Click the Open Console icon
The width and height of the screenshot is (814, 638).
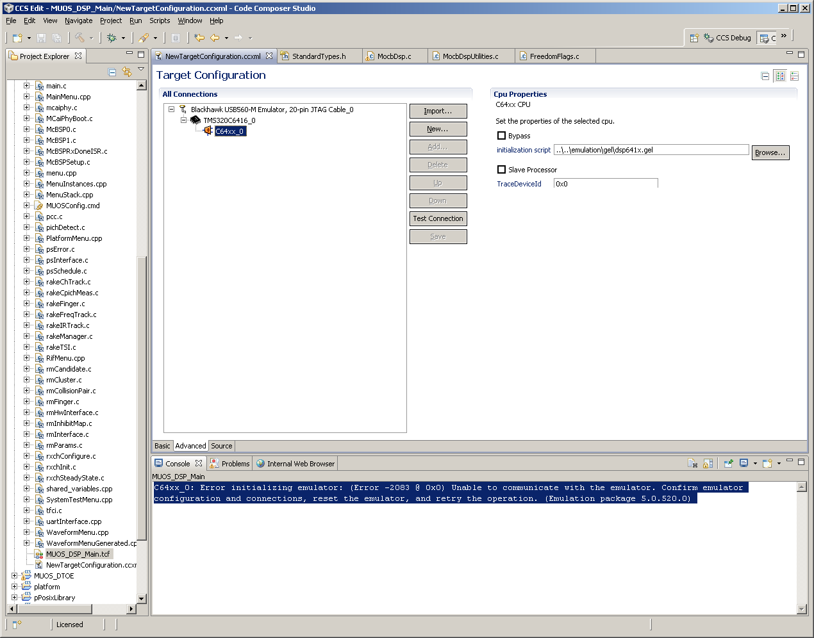(767, 463)
